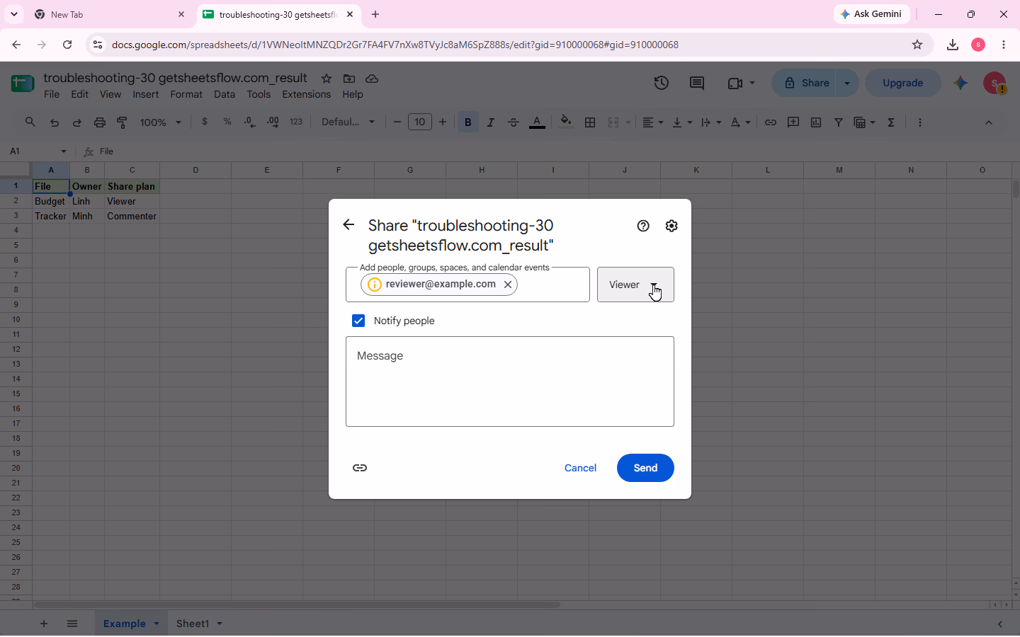1020x637 pixels.
Task: Toggle Bold formatting
Action: click(467, 122)
